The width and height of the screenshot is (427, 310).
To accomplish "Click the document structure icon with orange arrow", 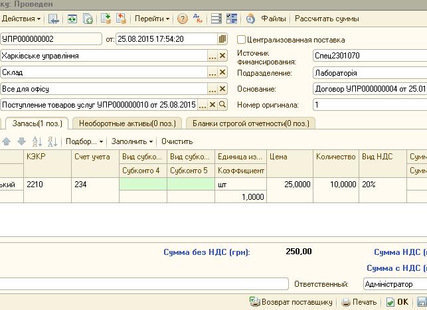I will click(121, 19).
